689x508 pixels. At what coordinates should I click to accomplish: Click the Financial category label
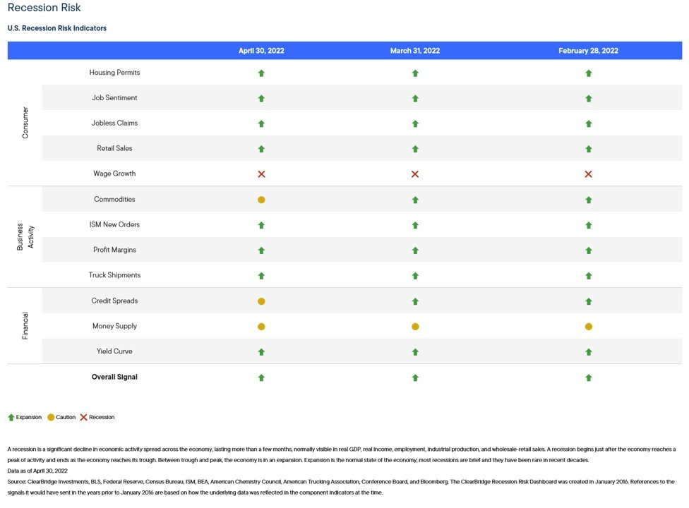point(25,326)
